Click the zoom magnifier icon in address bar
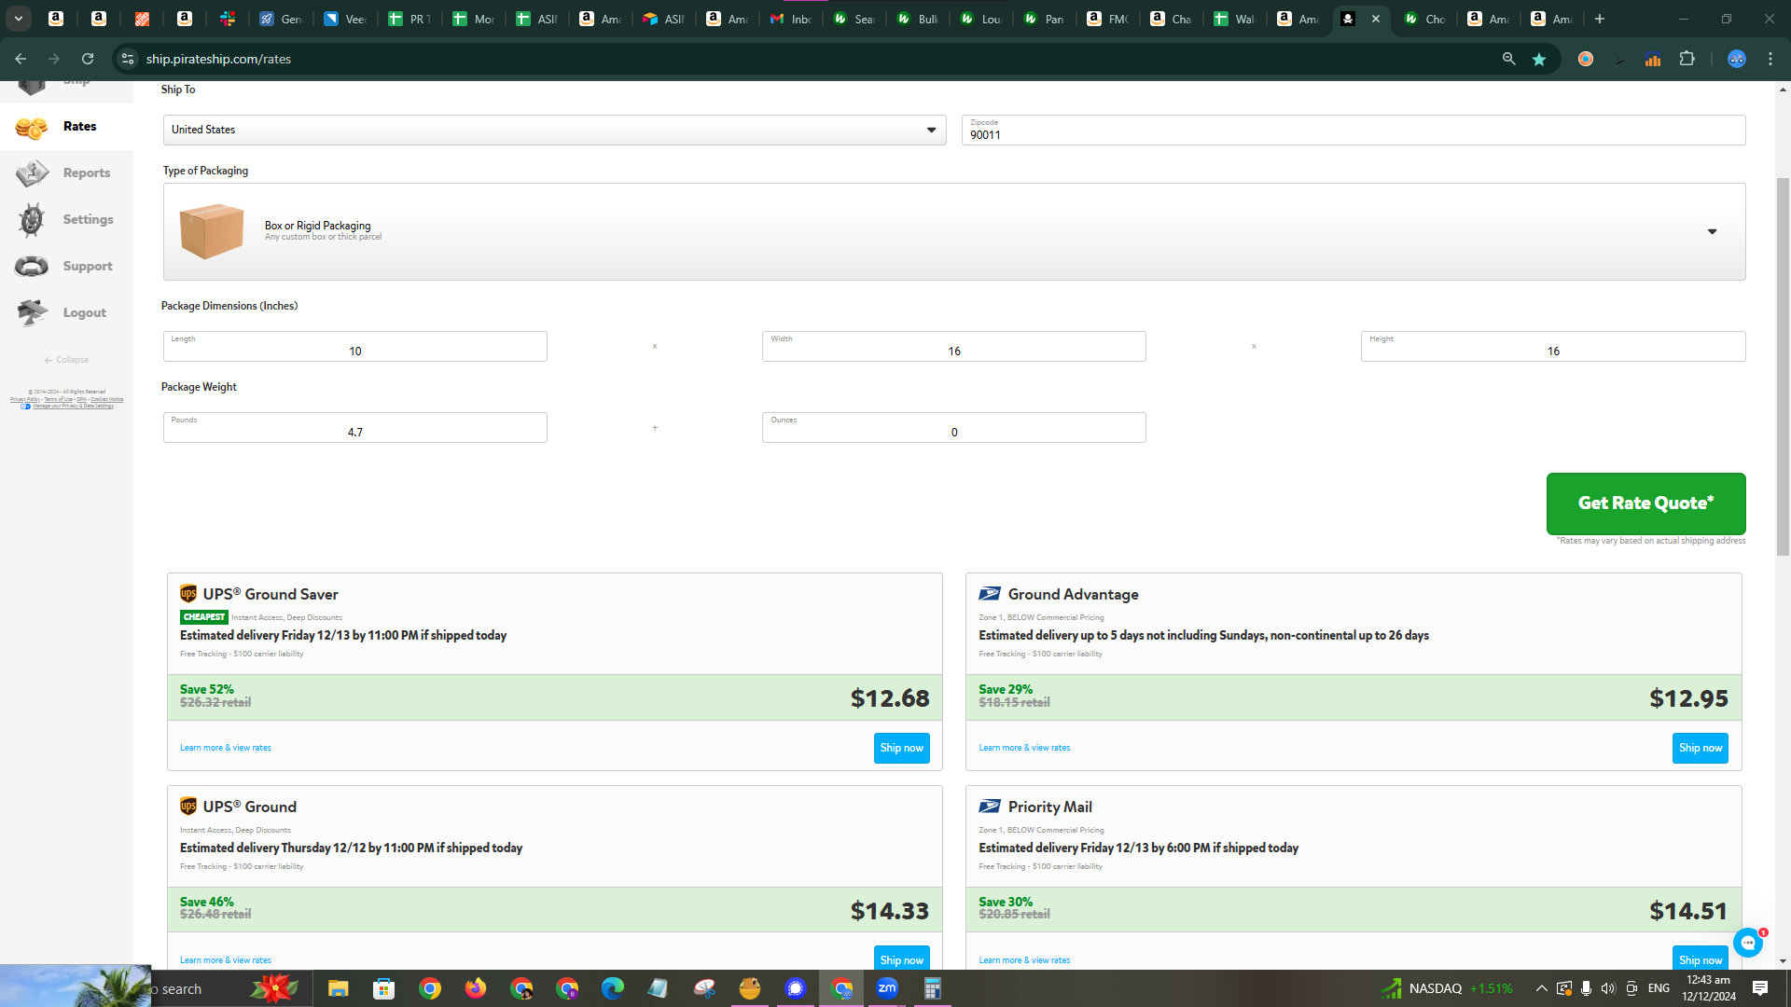Image resolution: width=1791 pixels, height=1007 pixels. tap(1508, 59)
